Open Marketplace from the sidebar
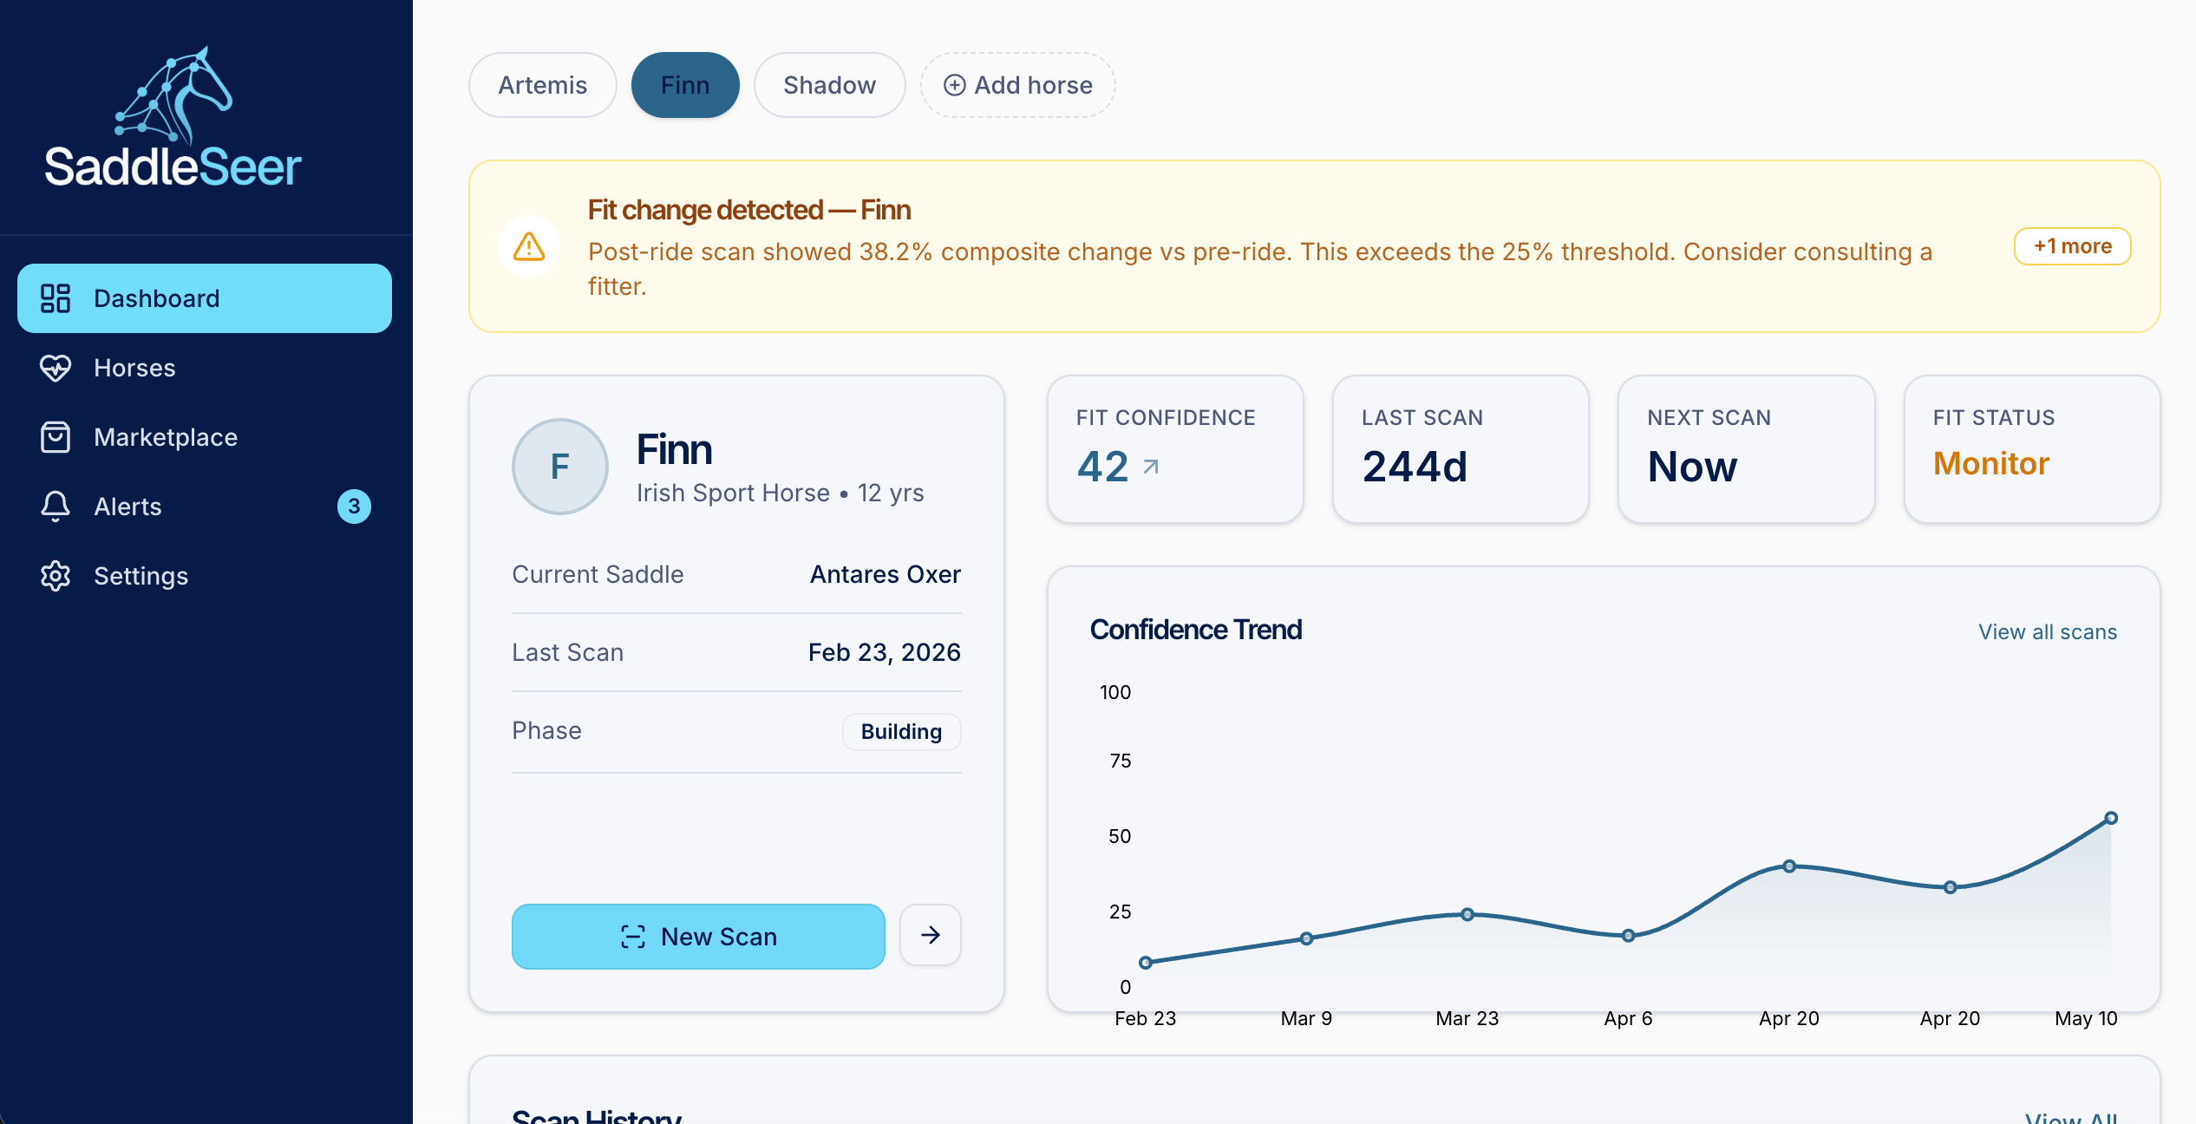Image resolution: width=2196 pixels, height=1124 pixels. (x=205, y=437)
